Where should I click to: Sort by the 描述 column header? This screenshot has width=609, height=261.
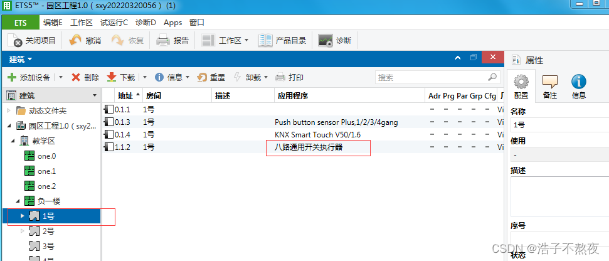point(243,95)
